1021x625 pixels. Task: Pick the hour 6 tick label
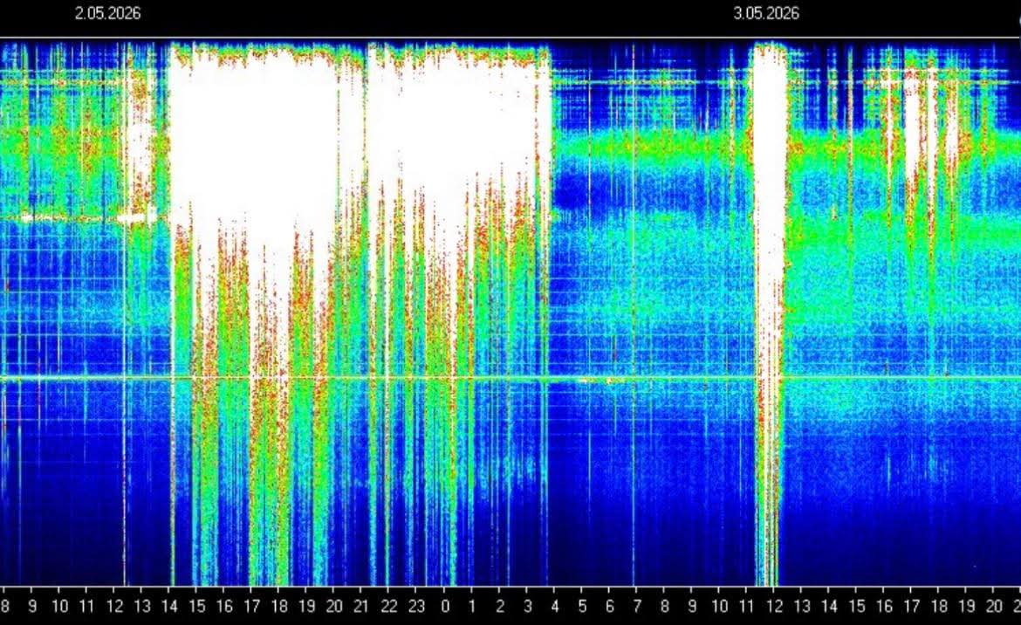click(x=609, y=607)
